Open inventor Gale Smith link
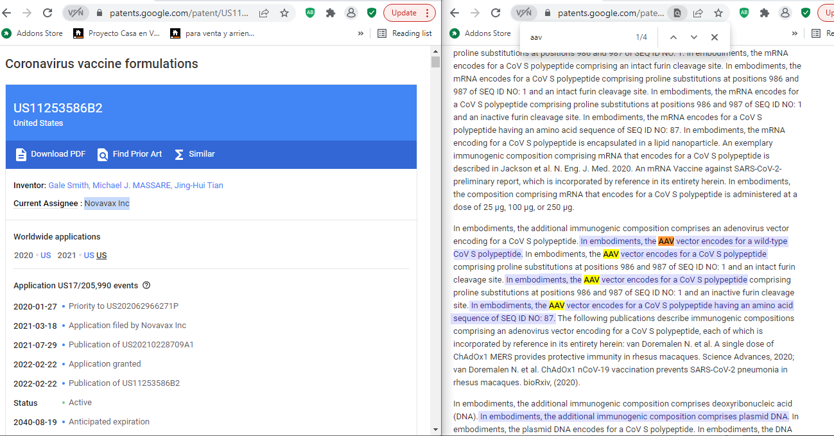 click(x=68, y=186)
